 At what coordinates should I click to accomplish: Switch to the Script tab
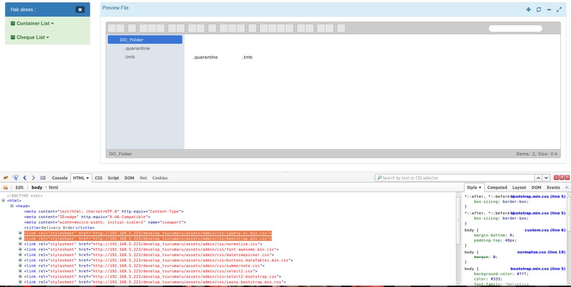coord(113,178)
